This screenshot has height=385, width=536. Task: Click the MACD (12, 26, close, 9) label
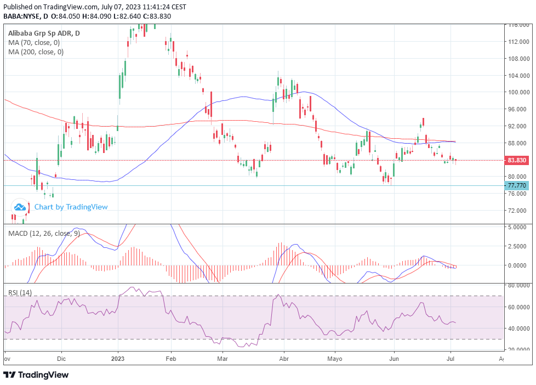(x=44, y=234)
